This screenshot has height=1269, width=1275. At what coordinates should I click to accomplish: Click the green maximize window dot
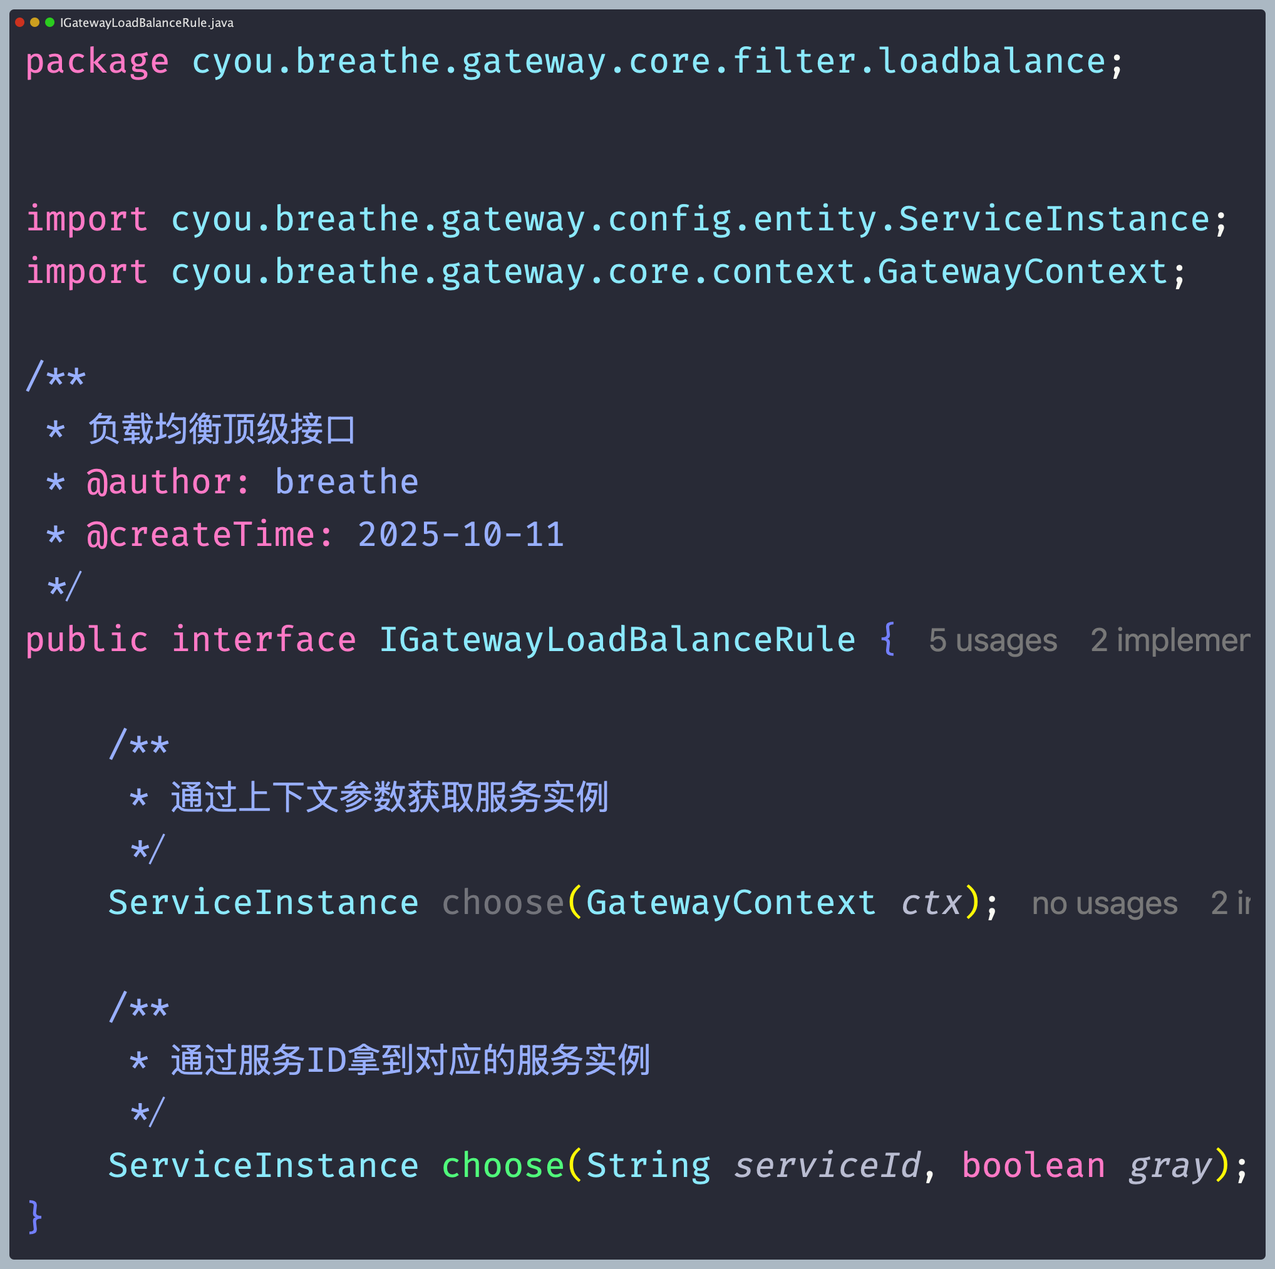tap(49, 23)
